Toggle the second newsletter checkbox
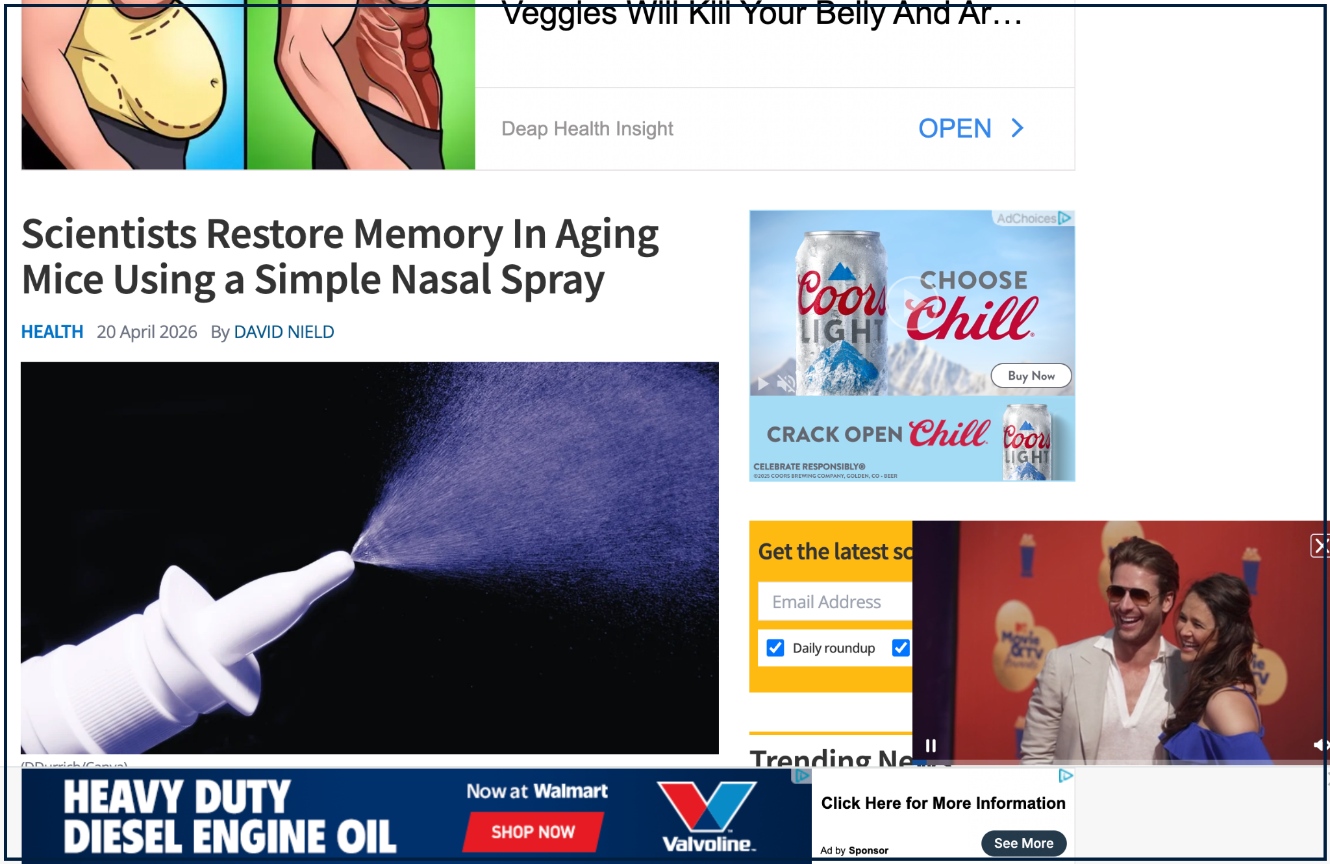The height and width of the screenshot is (864, 1330). (901, 648)
